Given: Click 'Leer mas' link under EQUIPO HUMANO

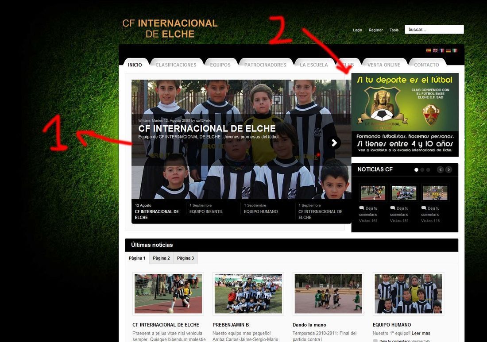Looking at the screenshot, I should point(421,333).
